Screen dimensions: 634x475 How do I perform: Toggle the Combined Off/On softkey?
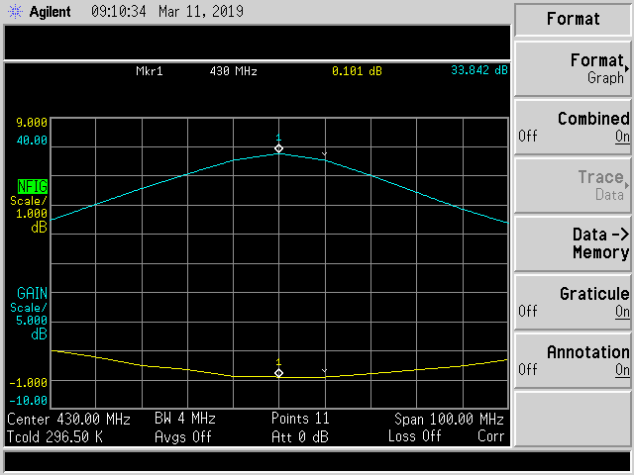(x=573, y=128)
